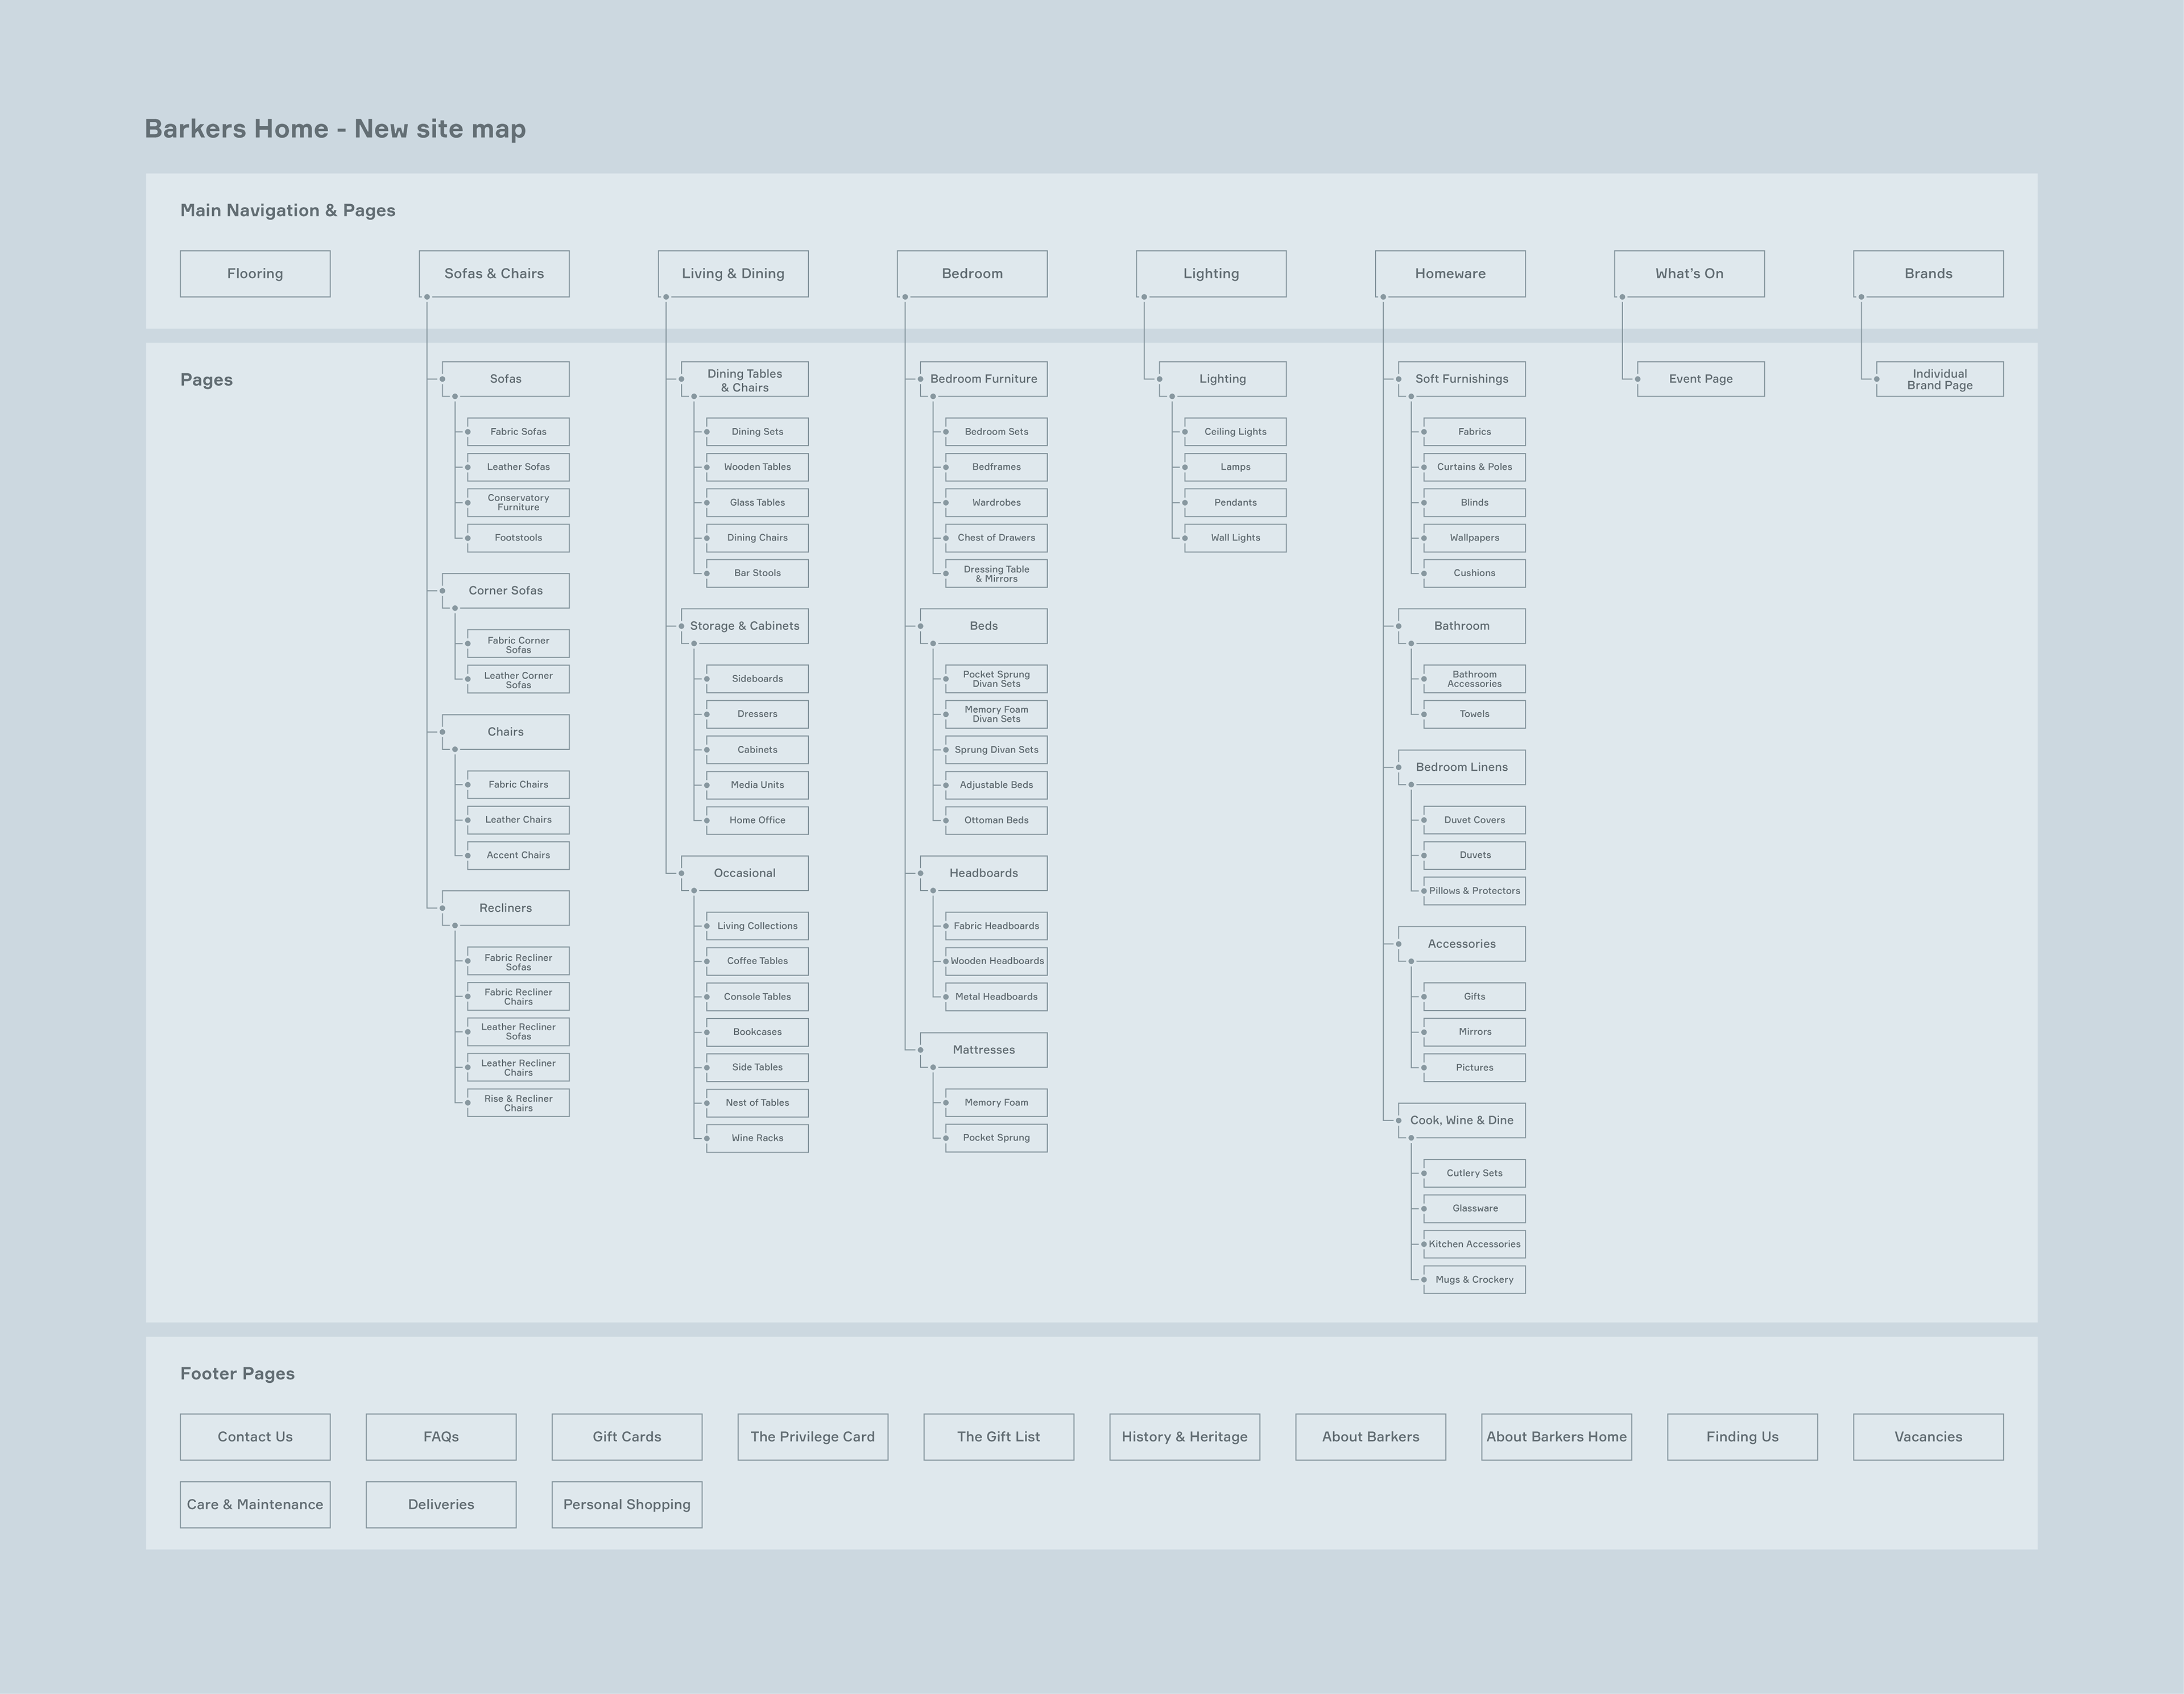Select the Wall Lights page box
Image resolution: width=2184 pixels, height=1694 pixels.
(x=1235, y=538)
